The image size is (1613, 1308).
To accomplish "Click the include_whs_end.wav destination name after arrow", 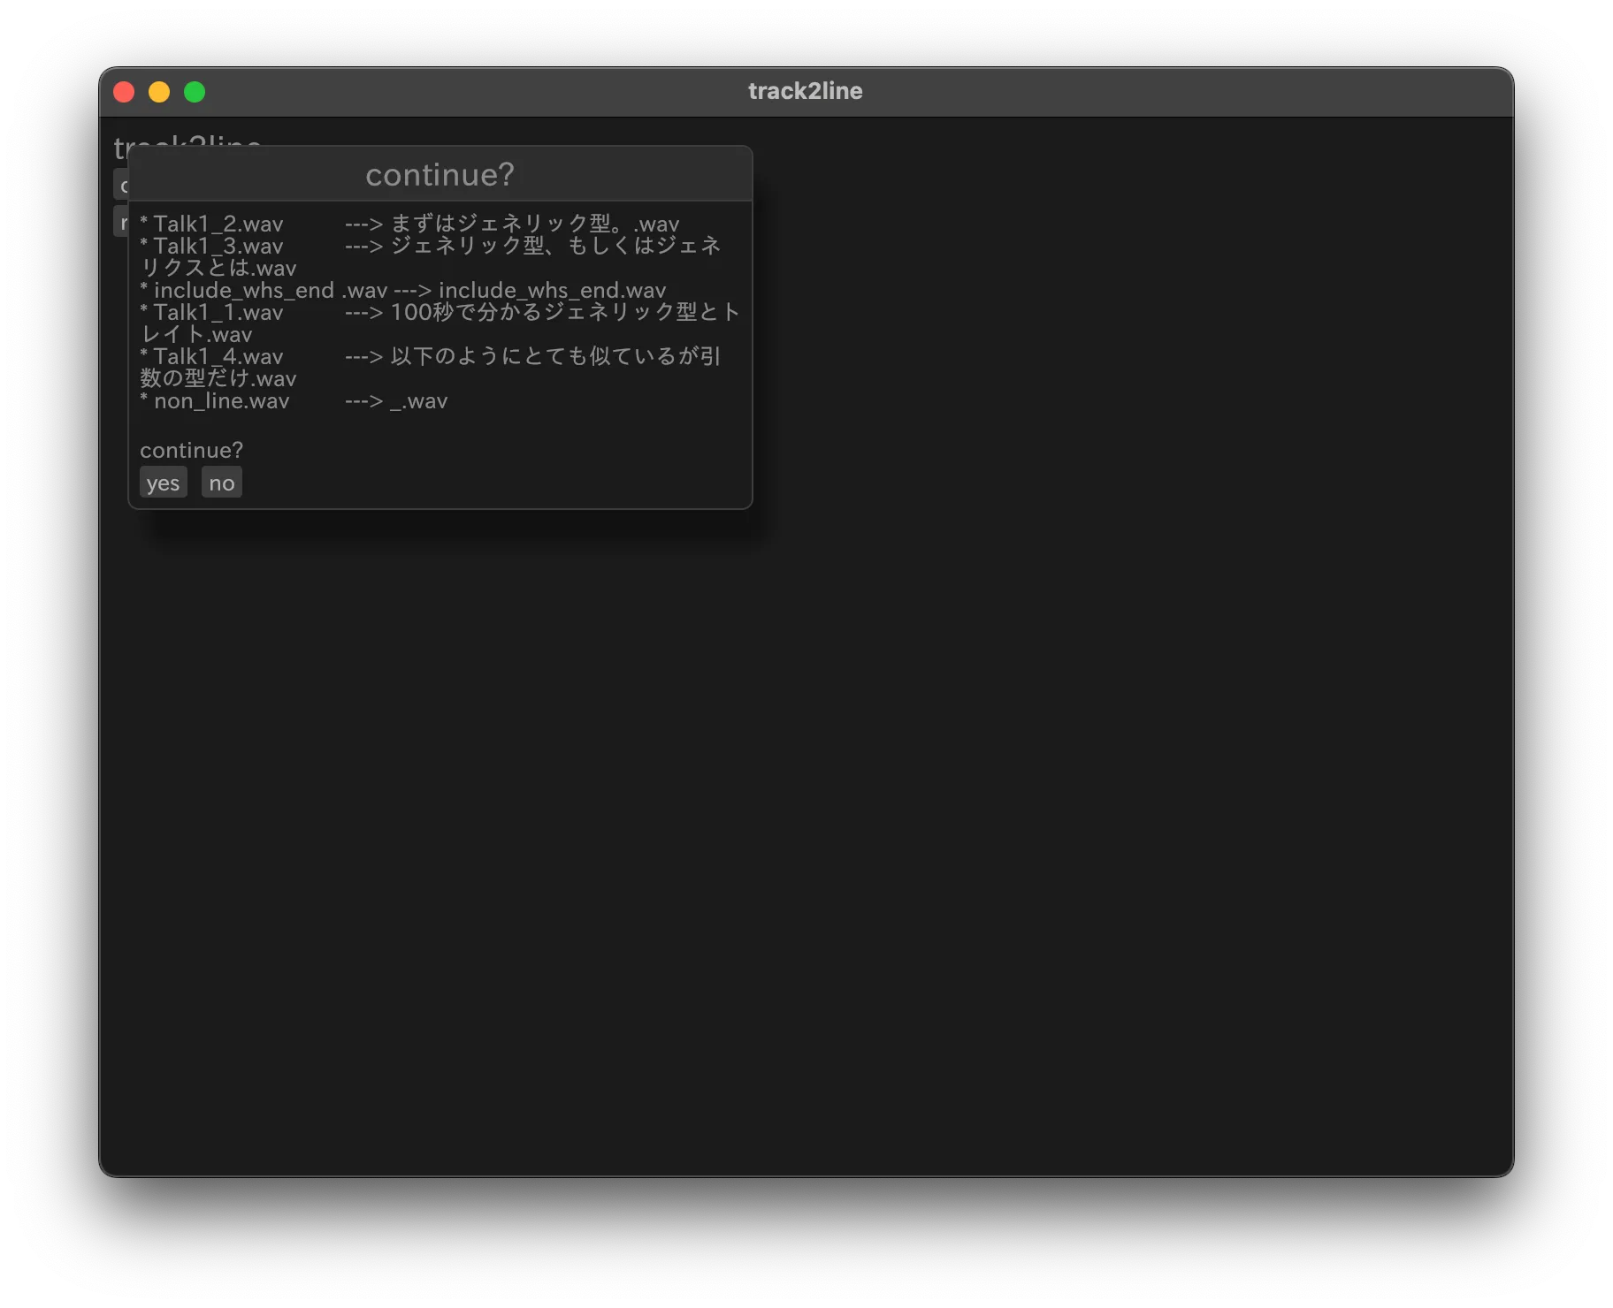I will 552,290.
